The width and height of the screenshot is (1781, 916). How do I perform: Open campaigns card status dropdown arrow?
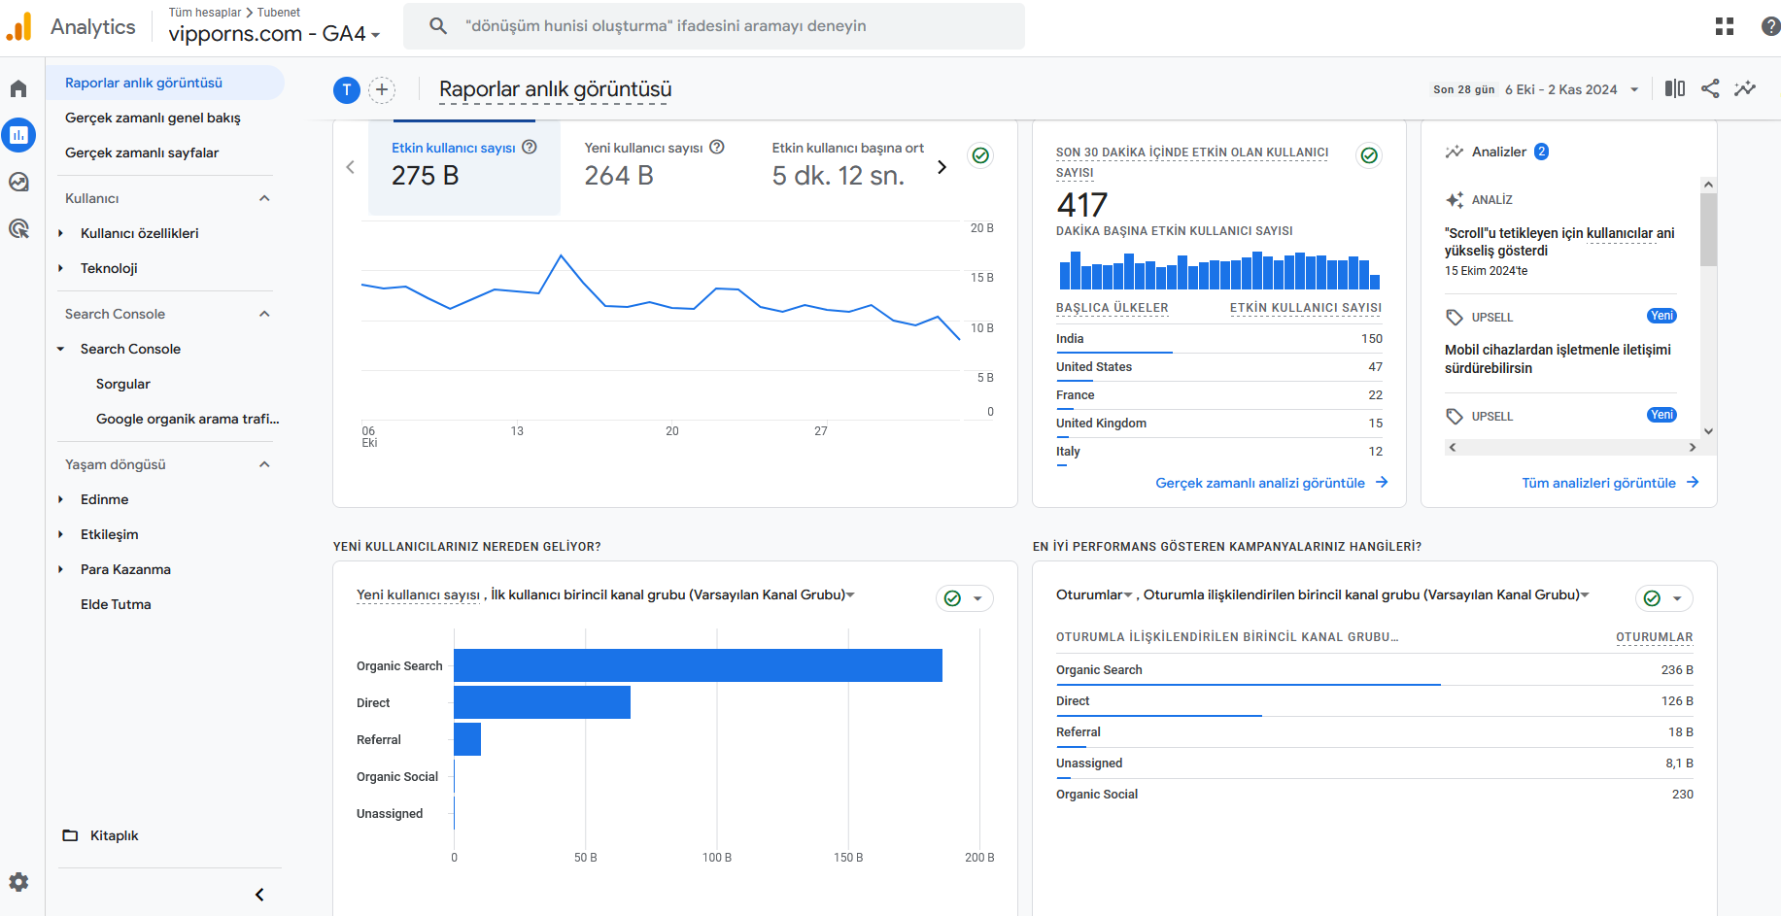(x=1677, y=598)
